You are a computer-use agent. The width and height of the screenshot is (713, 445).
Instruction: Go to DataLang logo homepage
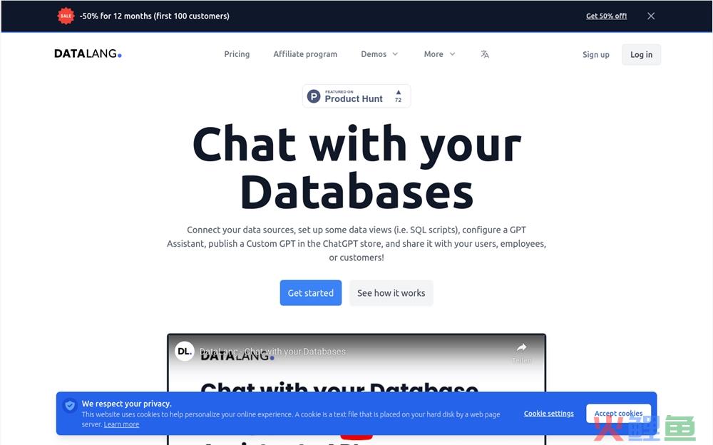(88, 53)
